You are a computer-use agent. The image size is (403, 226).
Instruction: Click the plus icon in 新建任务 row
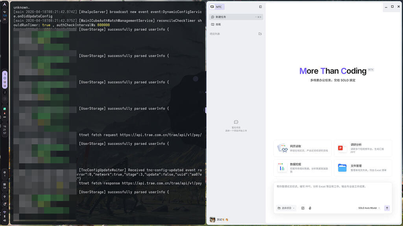[x=213, y=17]
